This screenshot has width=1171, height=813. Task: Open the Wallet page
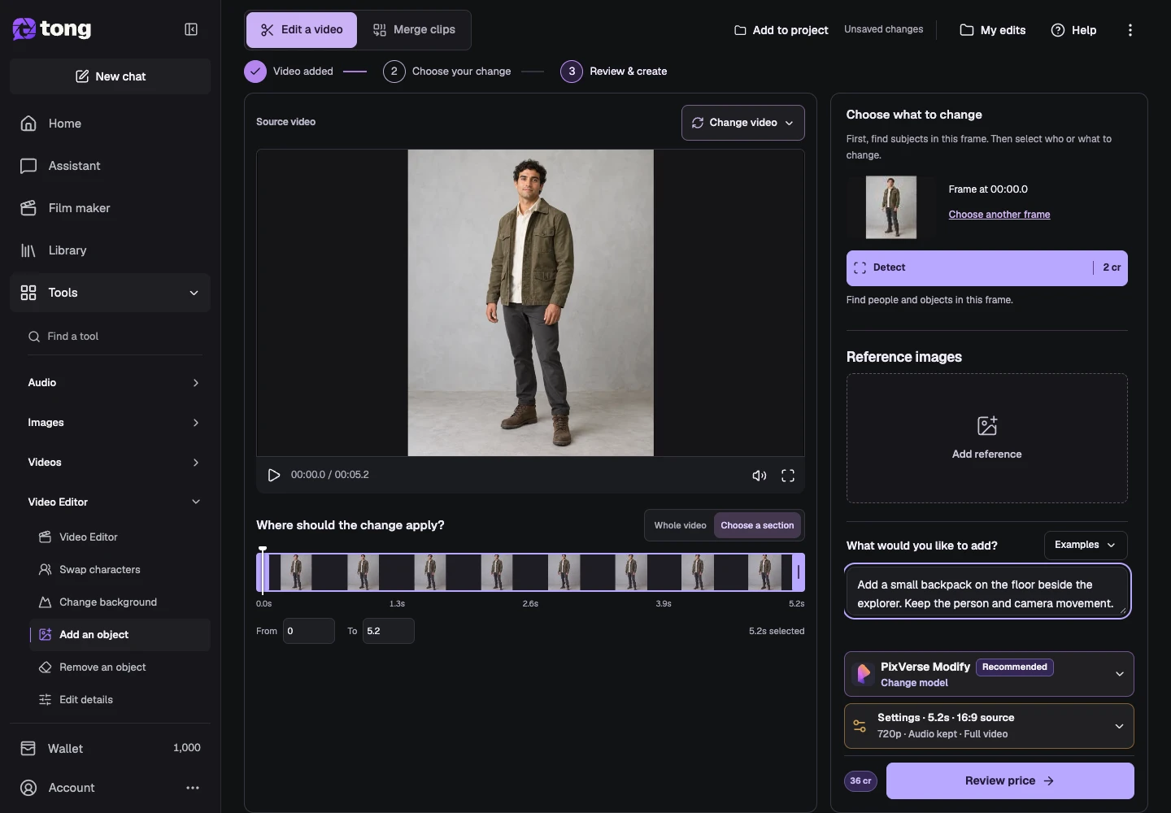110,748
